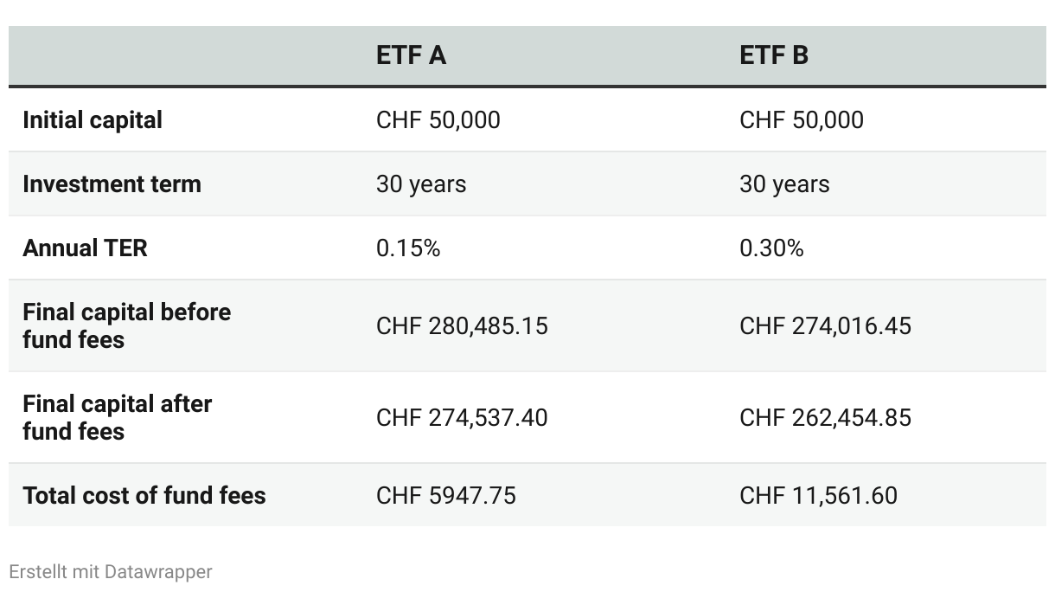Select Final capital after fund fees label
The image size is (1055, 592).
(x=117, y=417)
